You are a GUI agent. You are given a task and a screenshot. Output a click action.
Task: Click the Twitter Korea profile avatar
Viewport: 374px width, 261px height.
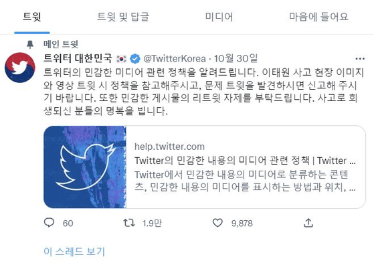coord(20,68)
